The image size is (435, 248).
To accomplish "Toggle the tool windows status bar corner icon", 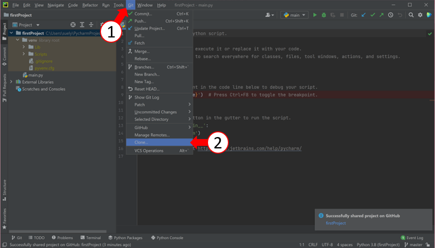I will click(x=4, y=245).
